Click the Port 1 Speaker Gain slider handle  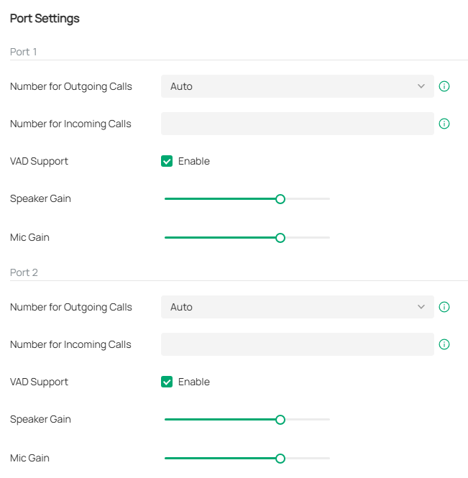(280, 199)
